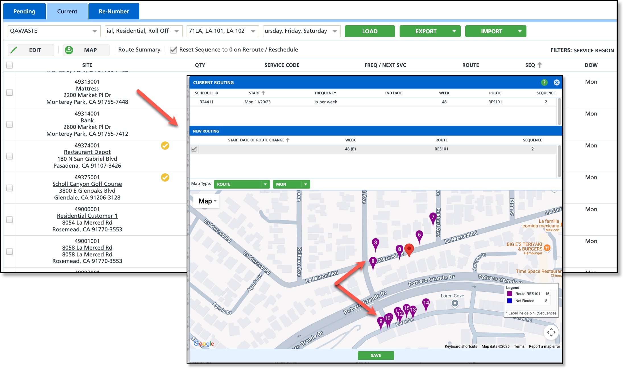The height and width of the screenshot is (370, 624).
Task: Click the pencil EDIT button
Action: [31, 50]
